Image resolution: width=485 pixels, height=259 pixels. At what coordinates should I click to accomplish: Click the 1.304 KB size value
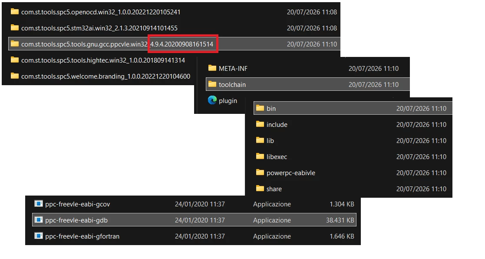click(x=342, y=204)
